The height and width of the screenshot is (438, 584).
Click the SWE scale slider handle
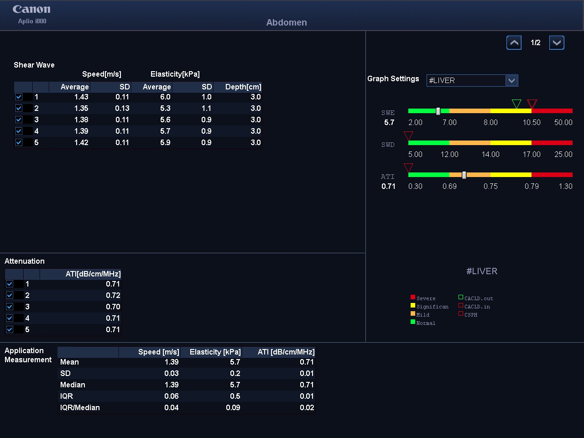click(x=438, y=111)
